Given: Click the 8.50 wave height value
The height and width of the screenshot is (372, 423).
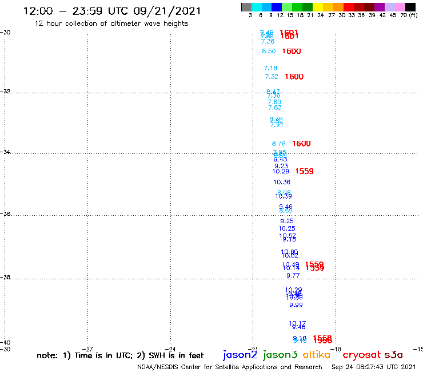Looking at the screenshot, I should (269, 51).
